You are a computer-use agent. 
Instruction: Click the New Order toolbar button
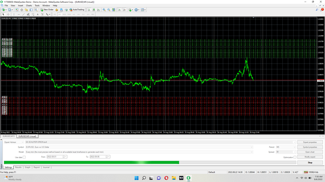47,9
